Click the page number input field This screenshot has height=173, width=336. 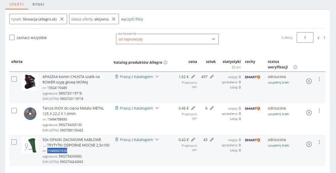(x=305, y=38)
